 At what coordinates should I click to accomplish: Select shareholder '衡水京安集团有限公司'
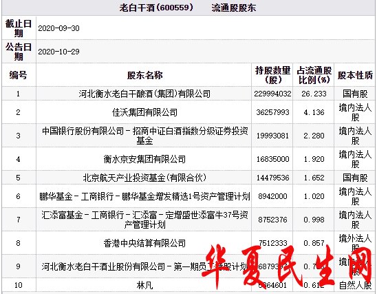(144, 159)
